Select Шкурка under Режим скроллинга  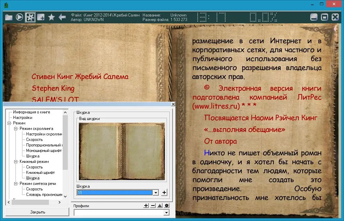pos(33,156)
